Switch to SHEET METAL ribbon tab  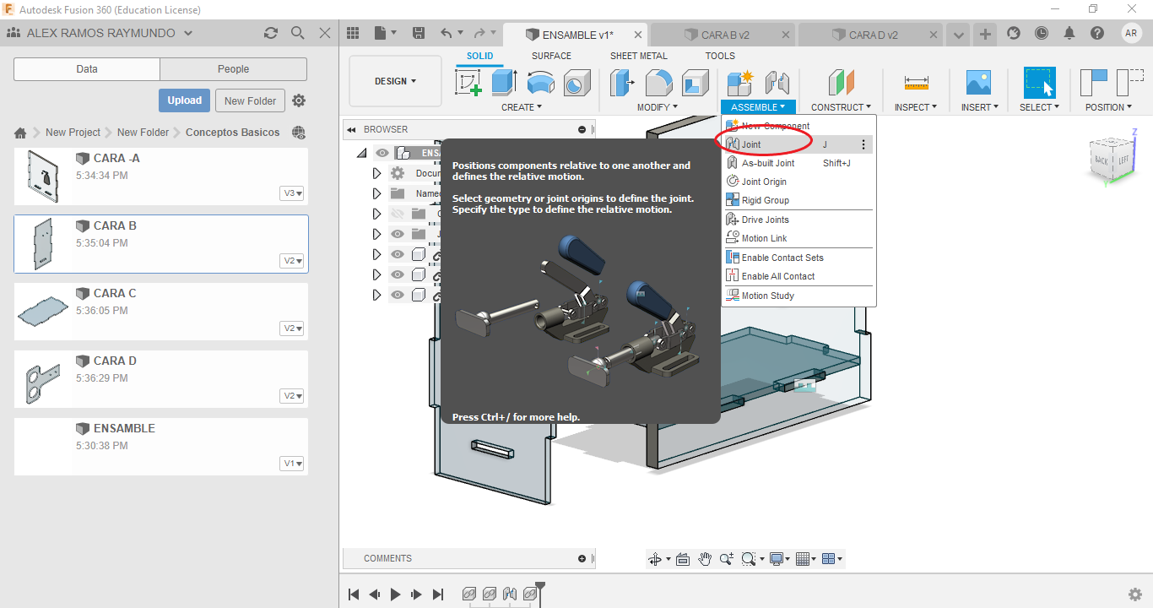click(x=639, y=56)
